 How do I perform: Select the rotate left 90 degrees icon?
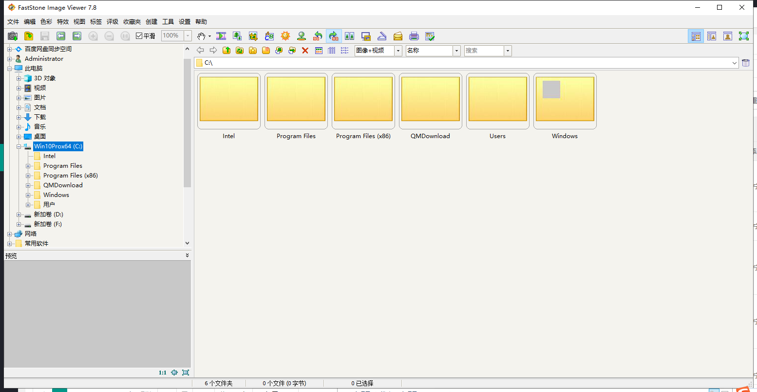click(318, 36)
